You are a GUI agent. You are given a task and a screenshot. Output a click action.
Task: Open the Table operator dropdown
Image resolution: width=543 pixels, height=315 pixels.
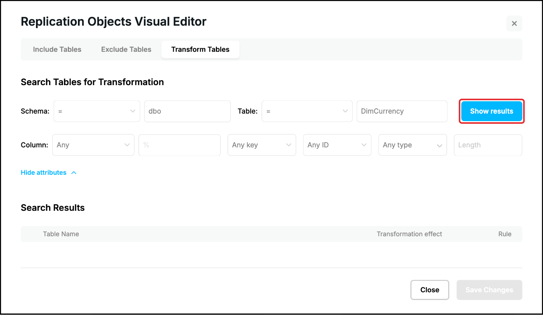tap(307, 111)
